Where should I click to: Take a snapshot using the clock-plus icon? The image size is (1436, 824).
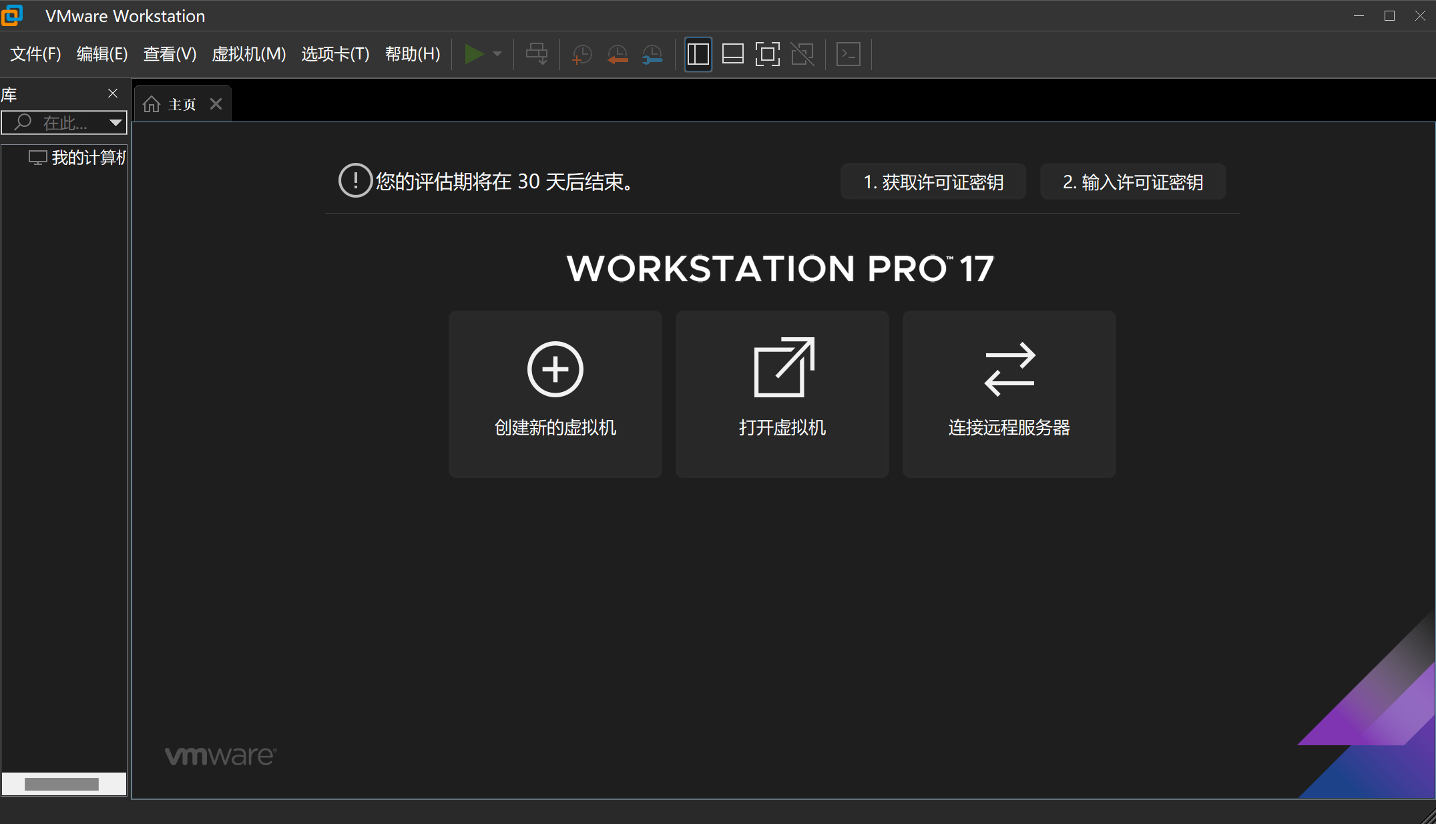pos(582,54)
